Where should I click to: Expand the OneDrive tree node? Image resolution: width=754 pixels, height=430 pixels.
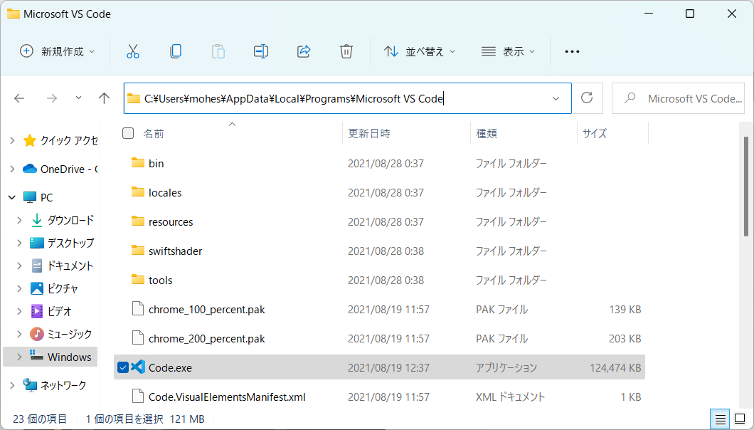[x=13, y=169]
